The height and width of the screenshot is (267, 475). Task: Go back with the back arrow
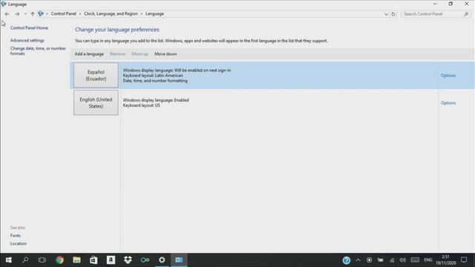tap(7, 14)
